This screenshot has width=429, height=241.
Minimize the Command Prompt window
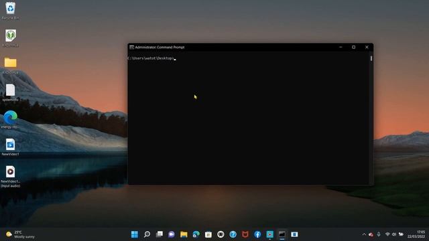[341, 48]
